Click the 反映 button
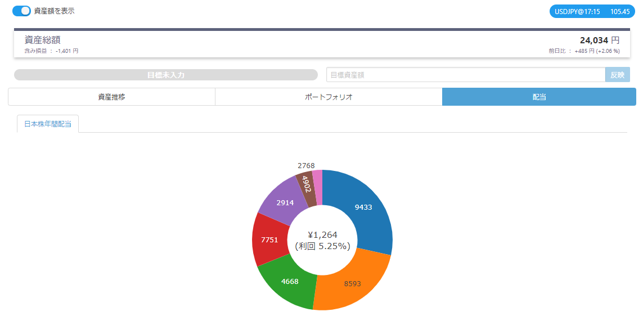The width and height of the screenshot is (643, 325). (617, 75)
